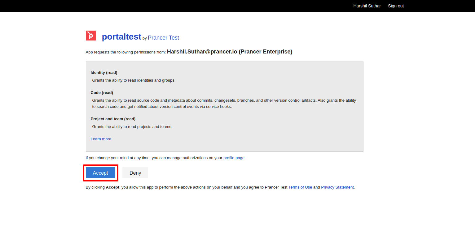Click the Harshil Suthar user name in top bar
This screenshot has height=247, width=475.
click(x=367, y=6)
